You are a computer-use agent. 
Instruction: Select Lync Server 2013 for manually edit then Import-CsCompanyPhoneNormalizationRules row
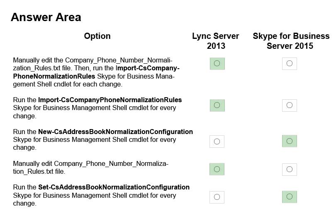217,63
